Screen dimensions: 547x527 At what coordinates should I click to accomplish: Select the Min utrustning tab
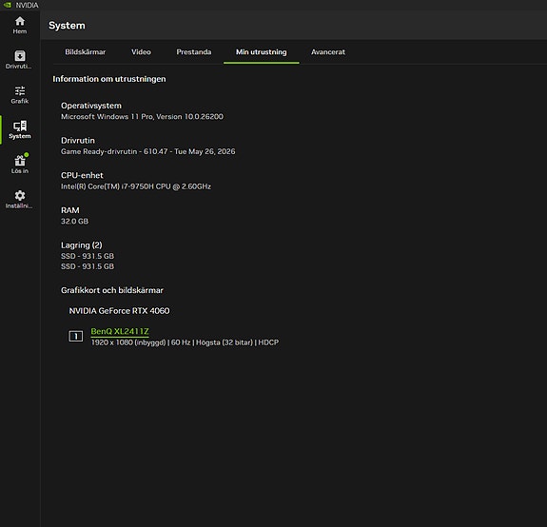[x=262, y=52]
